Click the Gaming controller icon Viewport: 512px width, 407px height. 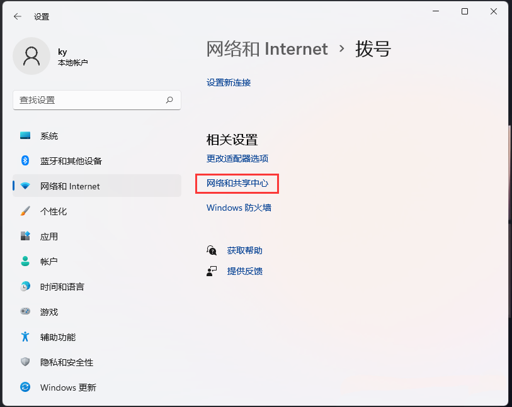coord(25,312)
